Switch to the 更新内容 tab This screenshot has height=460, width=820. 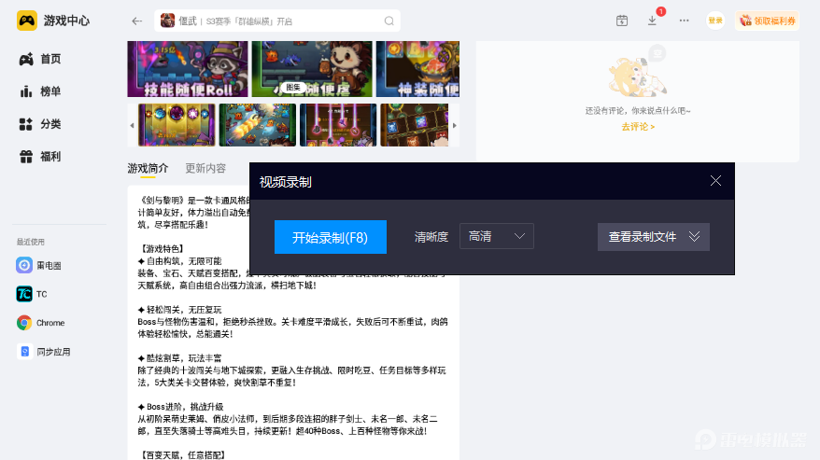click(205, 169)
